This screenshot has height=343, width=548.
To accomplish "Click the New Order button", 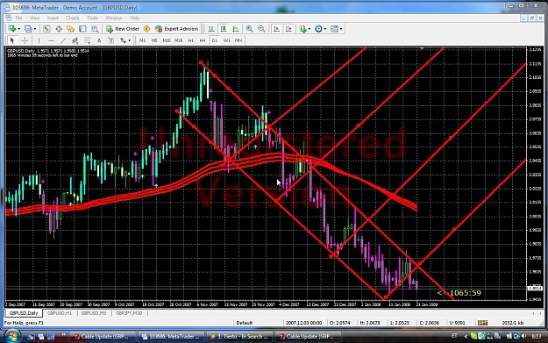I will pyautogui.click(x=123, y=29).
